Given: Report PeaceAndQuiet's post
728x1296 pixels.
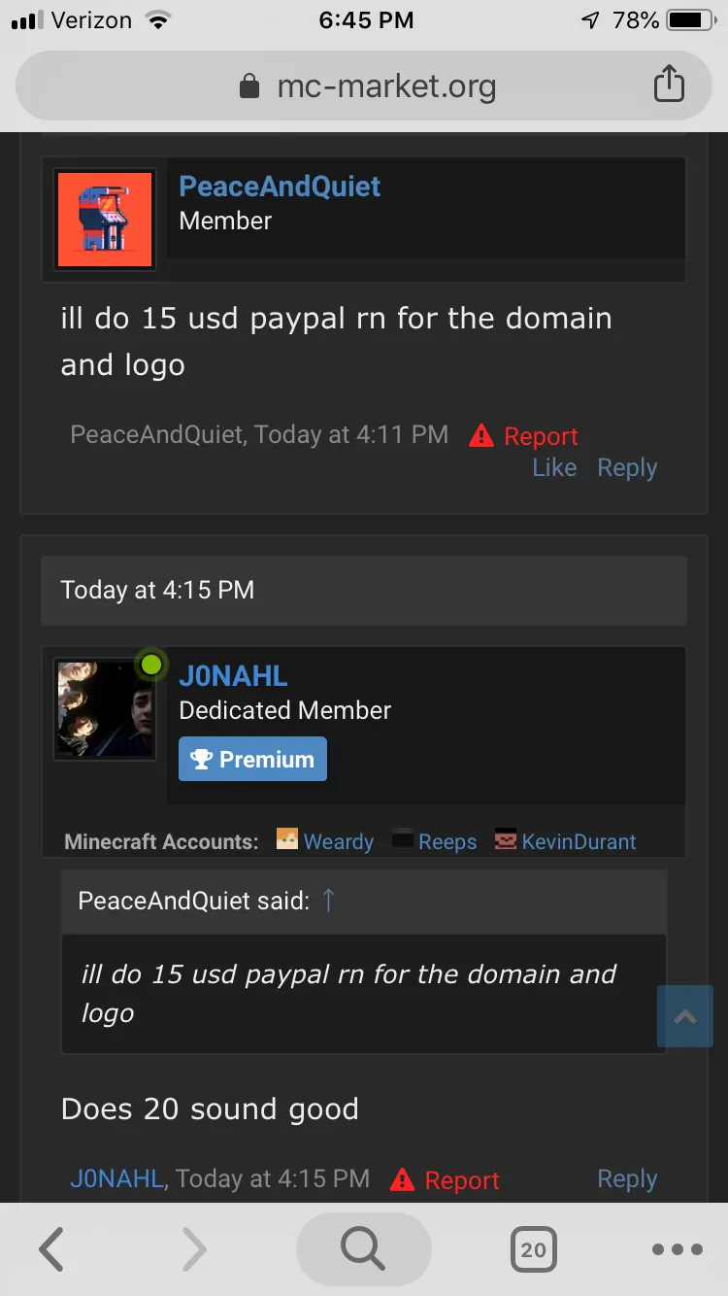Looking at the screenshot, I should click(523, 436).
